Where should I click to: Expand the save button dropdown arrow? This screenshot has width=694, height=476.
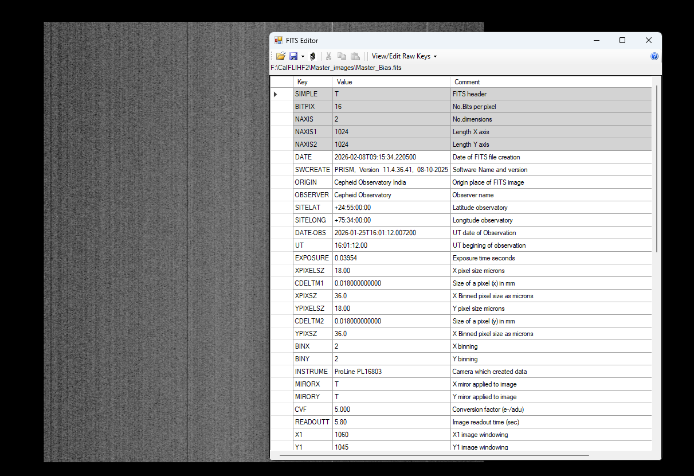[x=303, y=57]
